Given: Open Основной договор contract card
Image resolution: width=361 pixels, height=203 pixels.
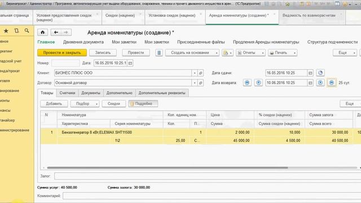Looking at the screenshot, I should click(201, 83).
